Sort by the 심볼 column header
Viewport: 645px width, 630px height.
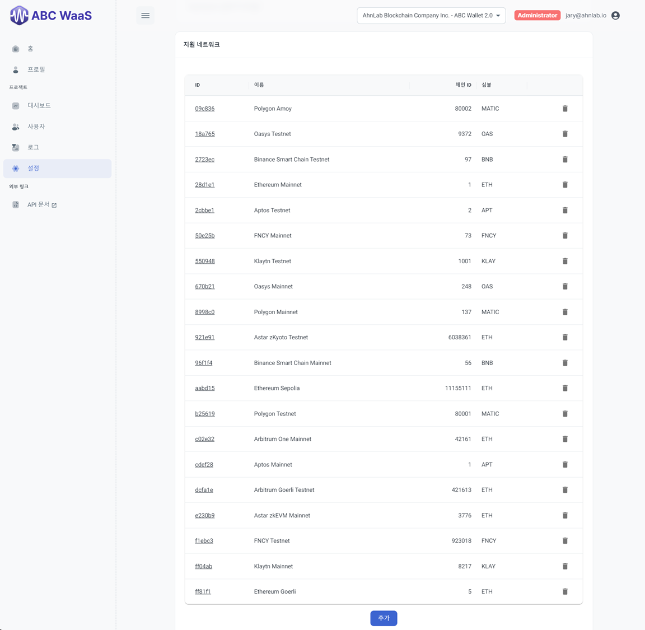pos(486,85)
